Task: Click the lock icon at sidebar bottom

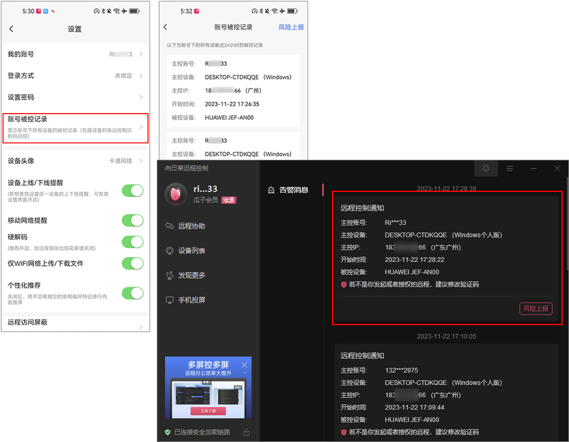Action: 247,432
